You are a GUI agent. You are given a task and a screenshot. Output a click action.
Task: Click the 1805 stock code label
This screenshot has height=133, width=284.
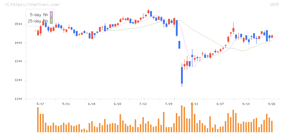[x=274, y=4]
